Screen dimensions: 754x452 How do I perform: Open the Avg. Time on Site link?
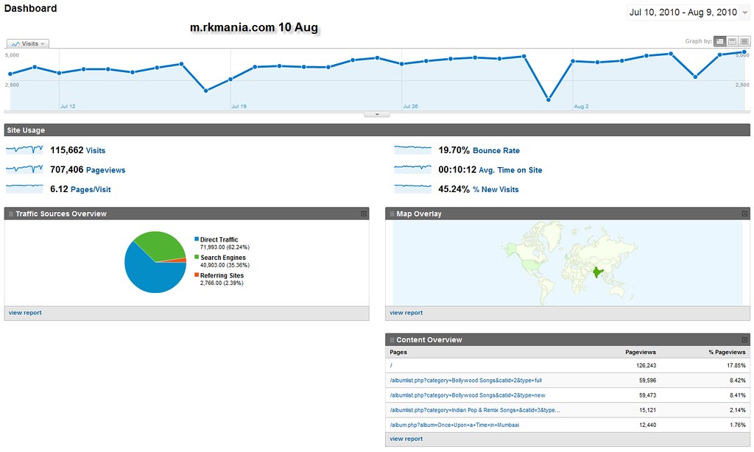coord(510,170)
